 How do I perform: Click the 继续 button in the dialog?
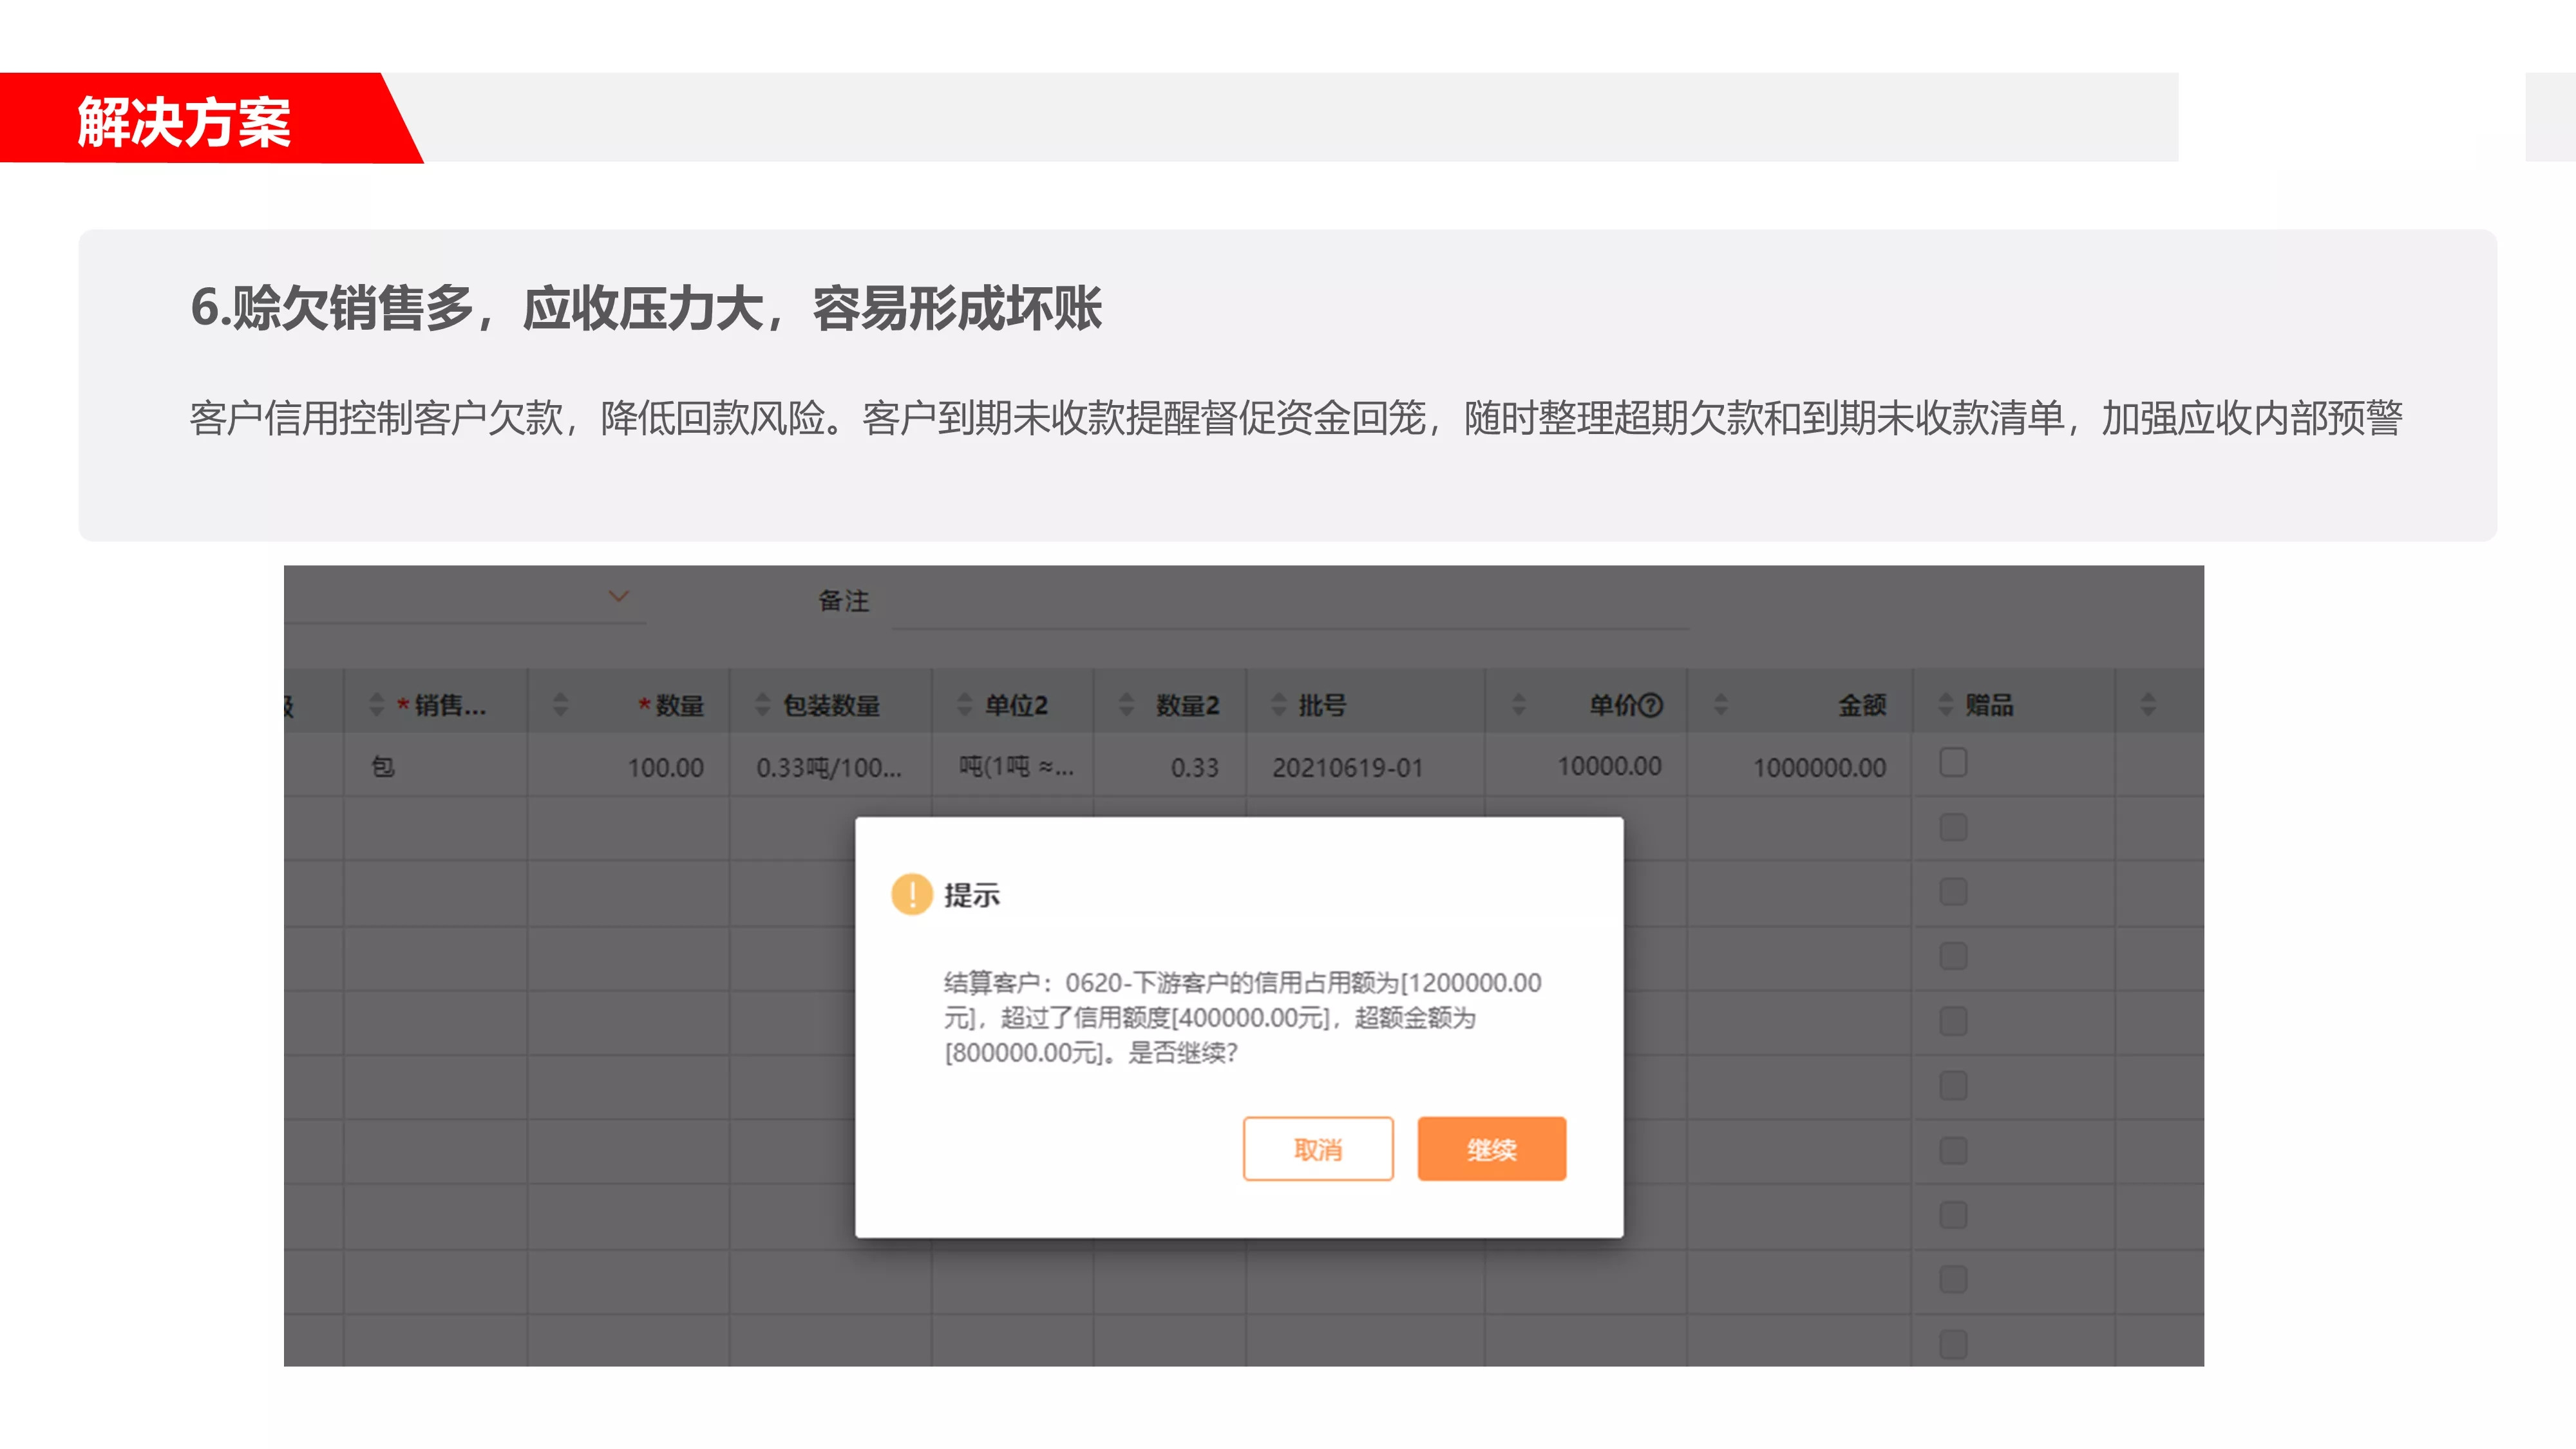pos(1491,1149)
